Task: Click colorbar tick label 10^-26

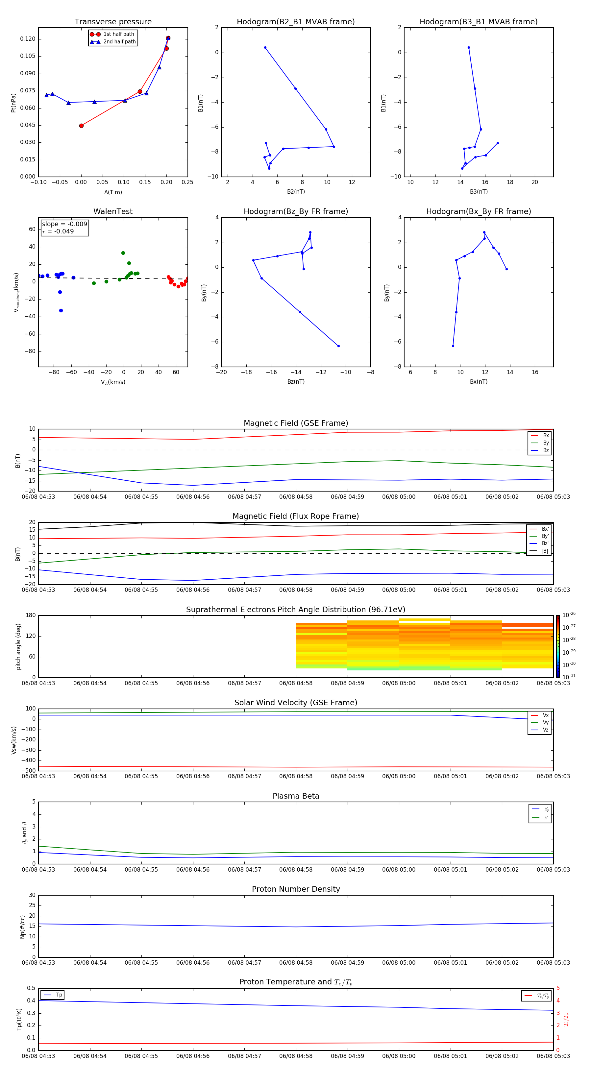Action: click(x=569, y=615)
